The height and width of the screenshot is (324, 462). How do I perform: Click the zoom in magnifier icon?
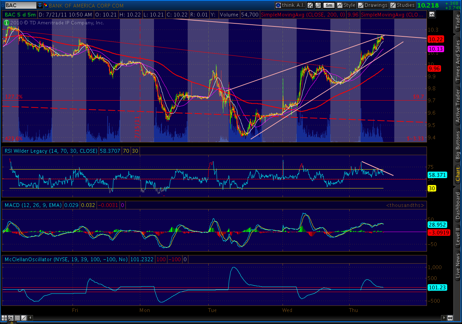(x=11, y=317)
